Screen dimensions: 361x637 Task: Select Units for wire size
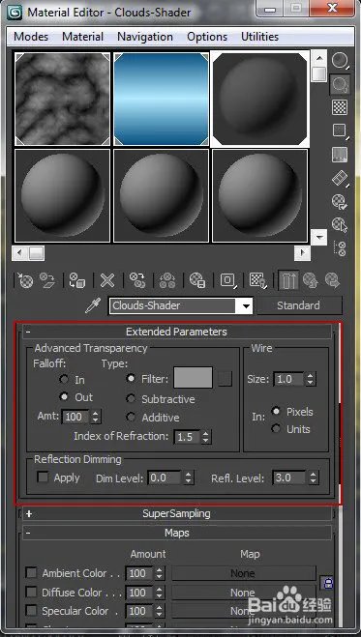[x=277, y=428]
